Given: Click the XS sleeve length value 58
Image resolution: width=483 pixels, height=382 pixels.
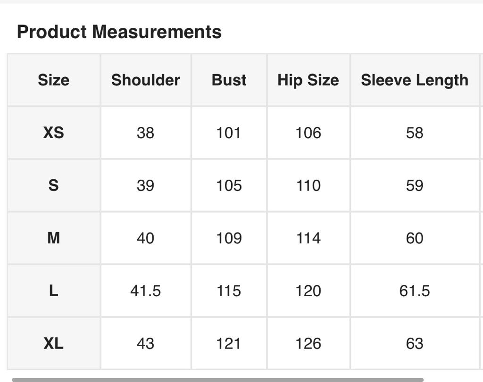Looking at the screenshot, I should [x=415, y=133].
